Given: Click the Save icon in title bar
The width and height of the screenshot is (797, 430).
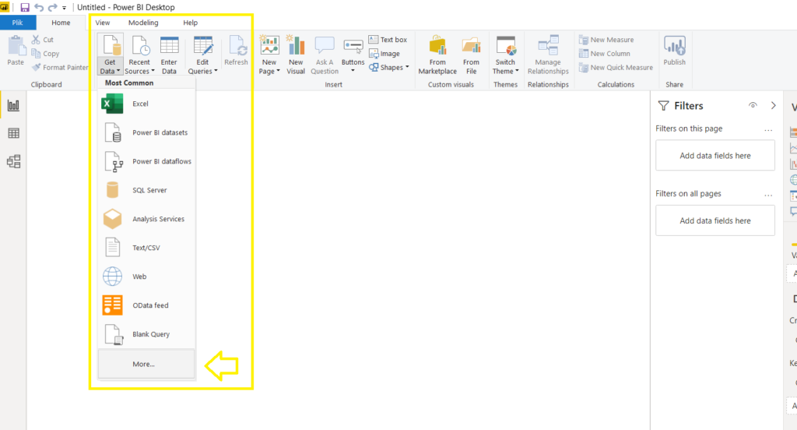Looking at the screenshot, I should click(24, 7).
